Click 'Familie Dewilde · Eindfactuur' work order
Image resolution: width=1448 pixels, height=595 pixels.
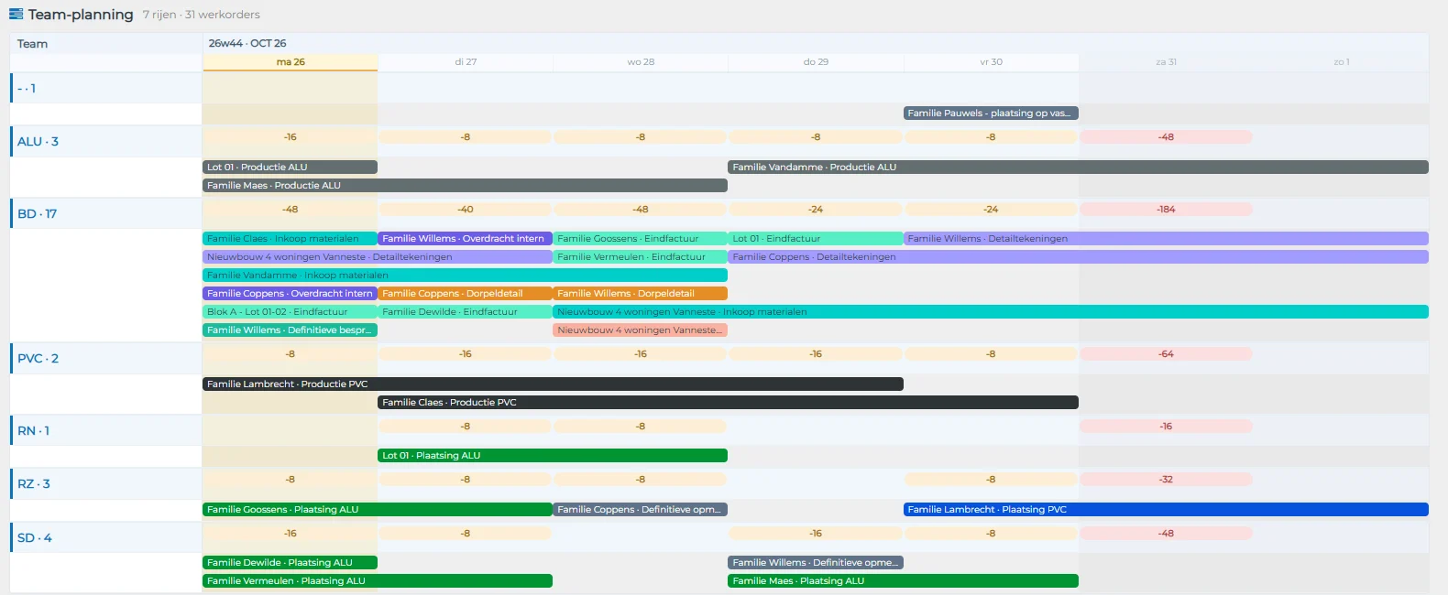click(x=465, y=312)
